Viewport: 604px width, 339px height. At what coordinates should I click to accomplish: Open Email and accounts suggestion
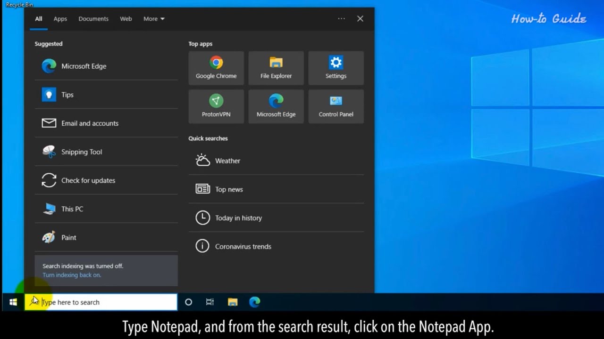pyautogui.click(x=106, y=123)
